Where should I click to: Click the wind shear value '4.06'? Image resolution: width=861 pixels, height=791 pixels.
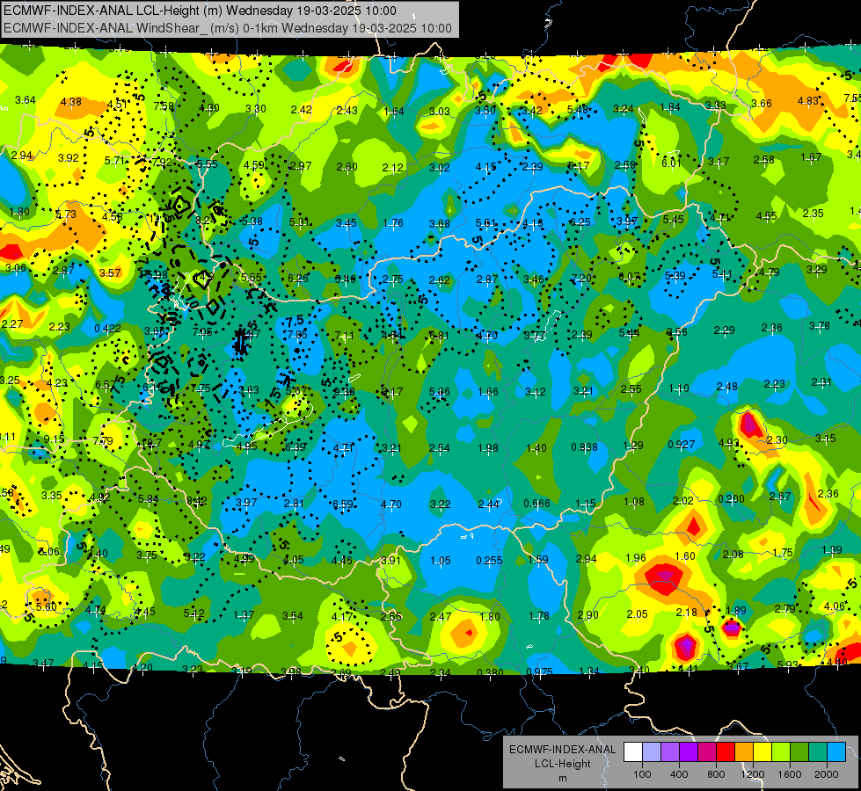pos(835,606)
